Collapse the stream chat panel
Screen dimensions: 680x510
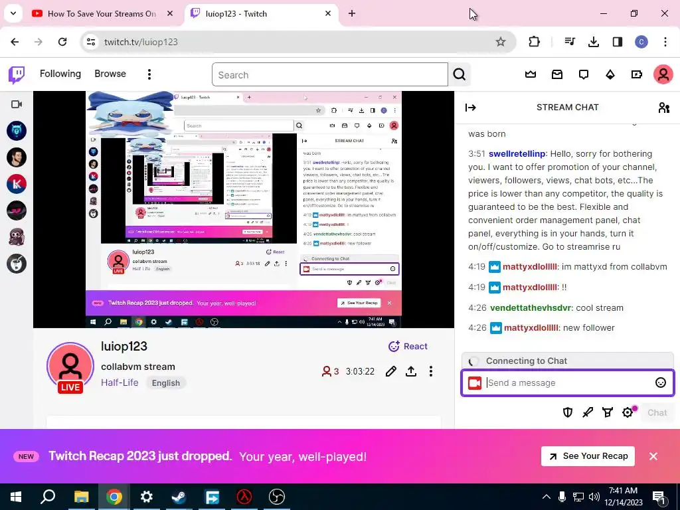471,108
